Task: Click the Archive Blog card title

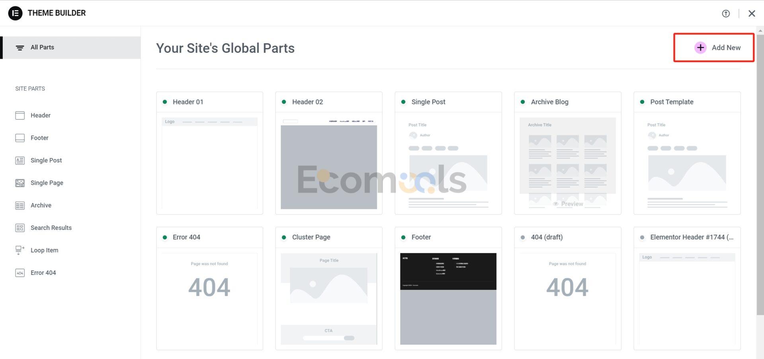Action: point(550,102)
